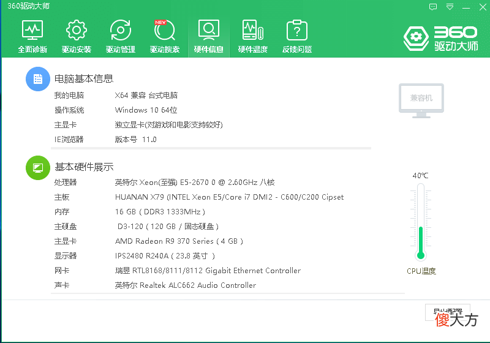The height and width of the screenshot is (343, 490).
Task: Select the X64 兼容 台式电脑 value
Action: (x=146, y=96)
